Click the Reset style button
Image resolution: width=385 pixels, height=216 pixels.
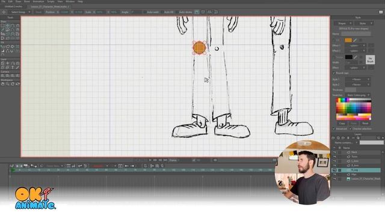(365, 124)
